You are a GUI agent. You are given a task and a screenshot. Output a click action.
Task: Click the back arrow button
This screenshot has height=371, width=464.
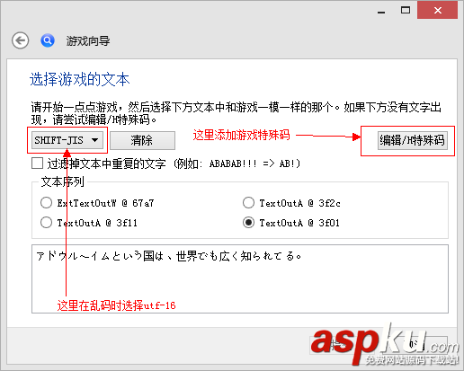point(21,40)
